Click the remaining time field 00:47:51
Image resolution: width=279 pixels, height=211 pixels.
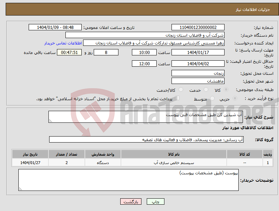(69, 52)
